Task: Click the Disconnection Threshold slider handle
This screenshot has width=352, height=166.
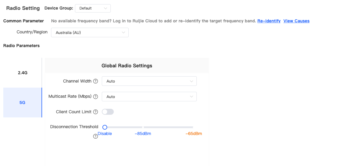Action: tap(105, 127)
